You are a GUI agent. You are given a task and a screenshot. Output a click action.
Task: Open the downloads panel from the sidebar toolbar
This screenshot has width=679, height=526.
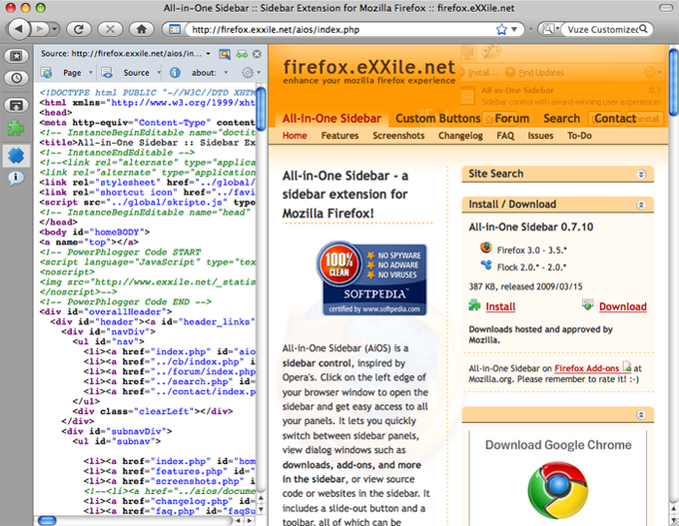[16, 105]
